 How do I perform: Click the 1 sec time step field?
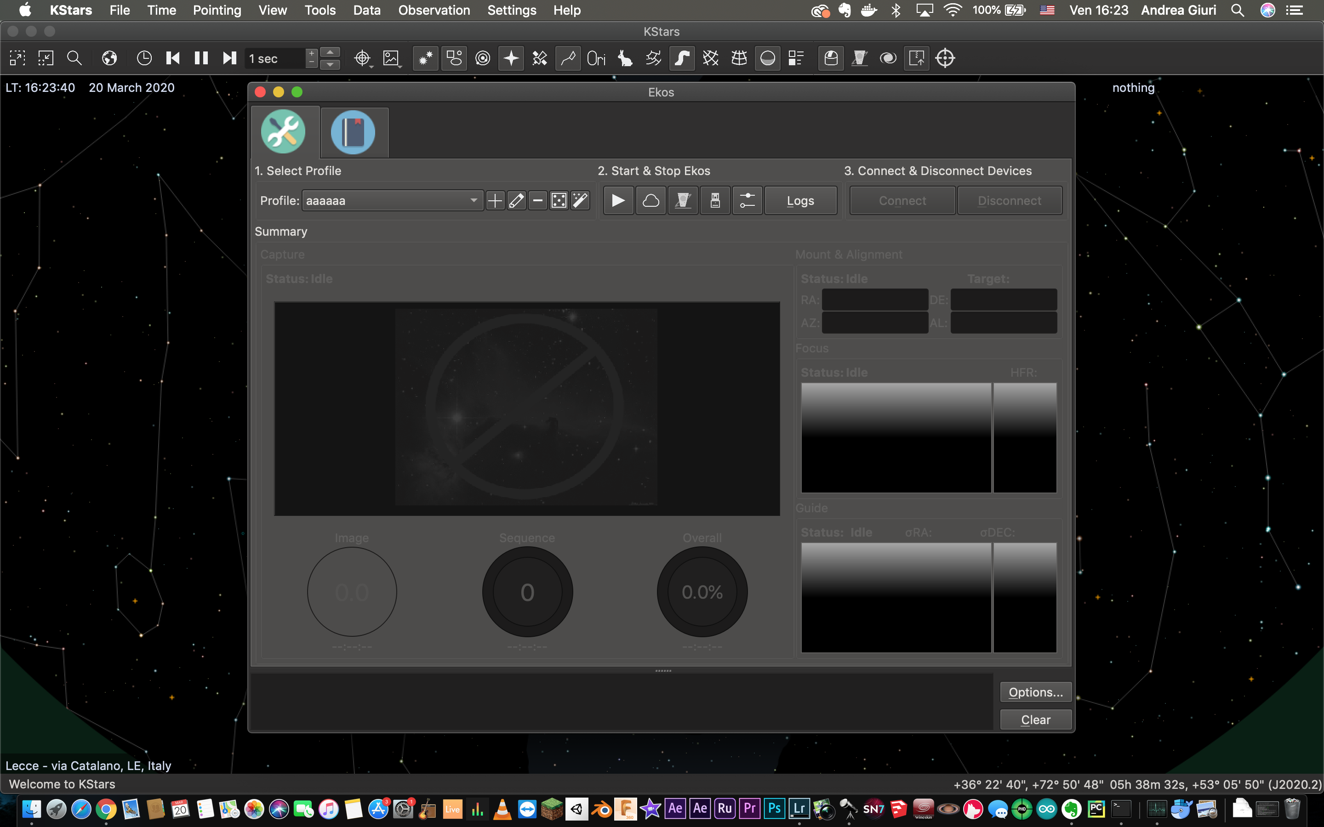tap(275, 58)
